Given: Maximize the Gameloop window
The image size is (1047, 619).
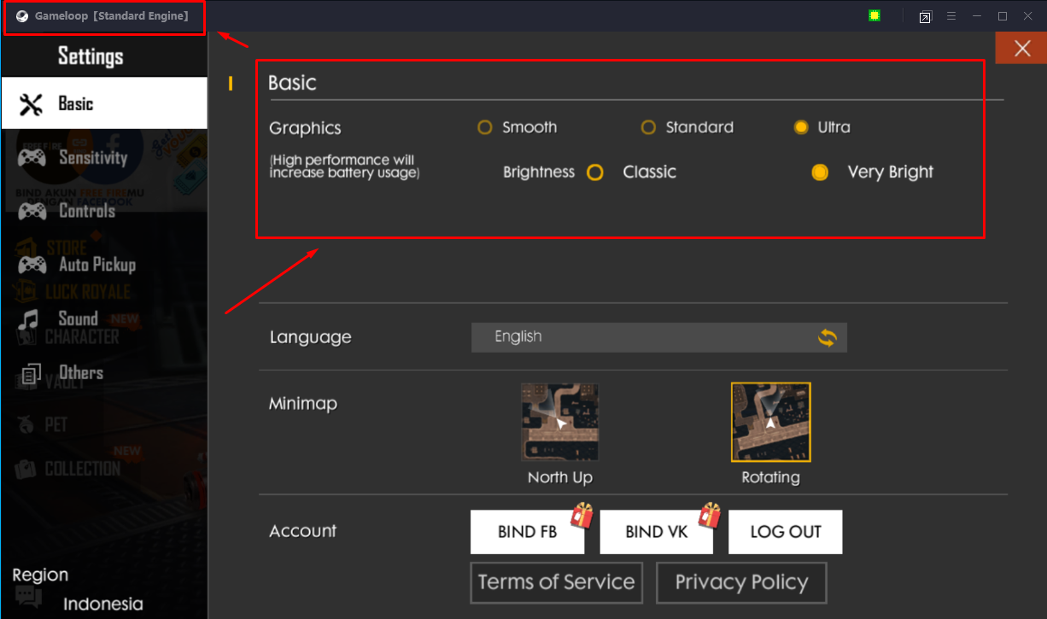Looking at the screenshot, I should [1003, 16].
